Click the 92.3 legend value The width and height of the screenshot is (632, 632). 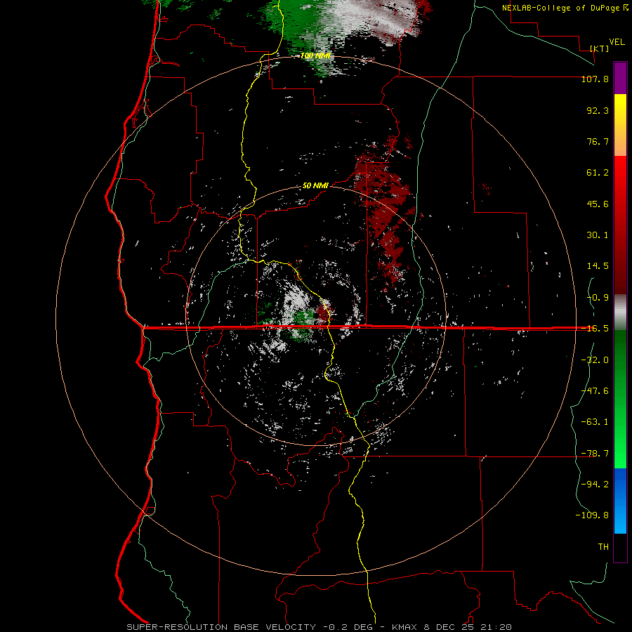point(598,110)
